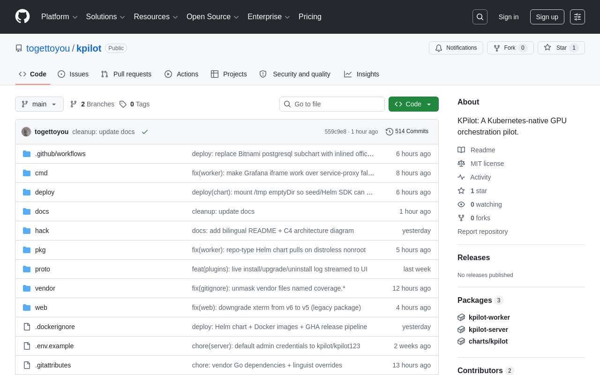Switch to the Issues tab

[x=73, y=74]
